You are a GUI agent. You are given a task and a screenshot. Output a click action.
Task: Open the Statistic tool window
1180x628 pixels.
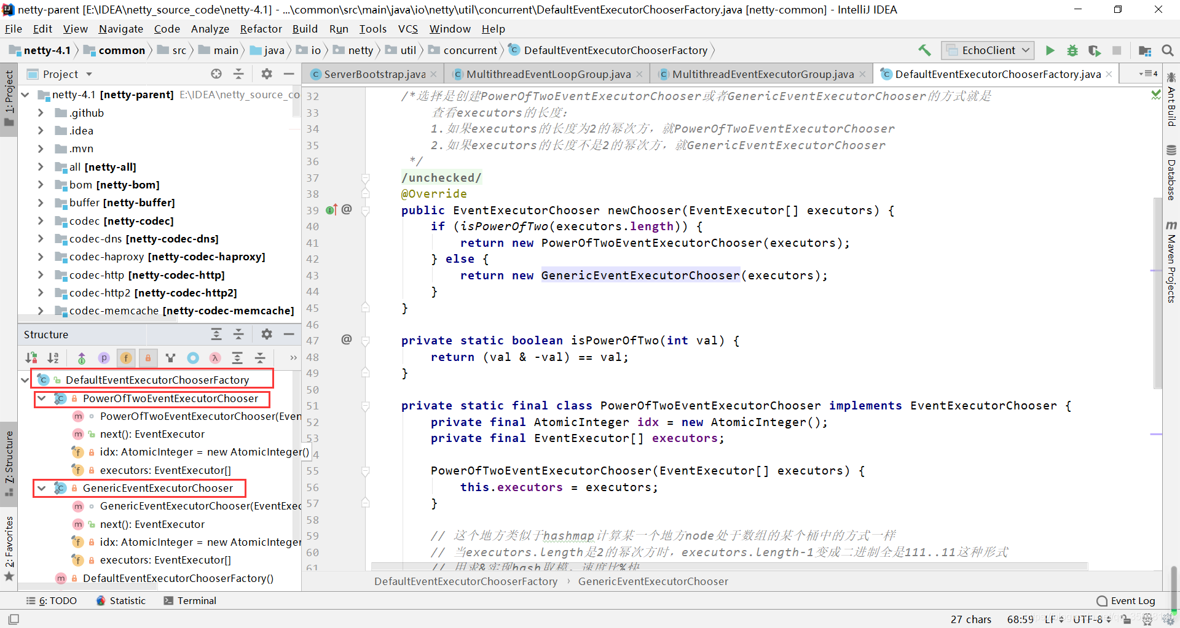(x=121, y=600)
